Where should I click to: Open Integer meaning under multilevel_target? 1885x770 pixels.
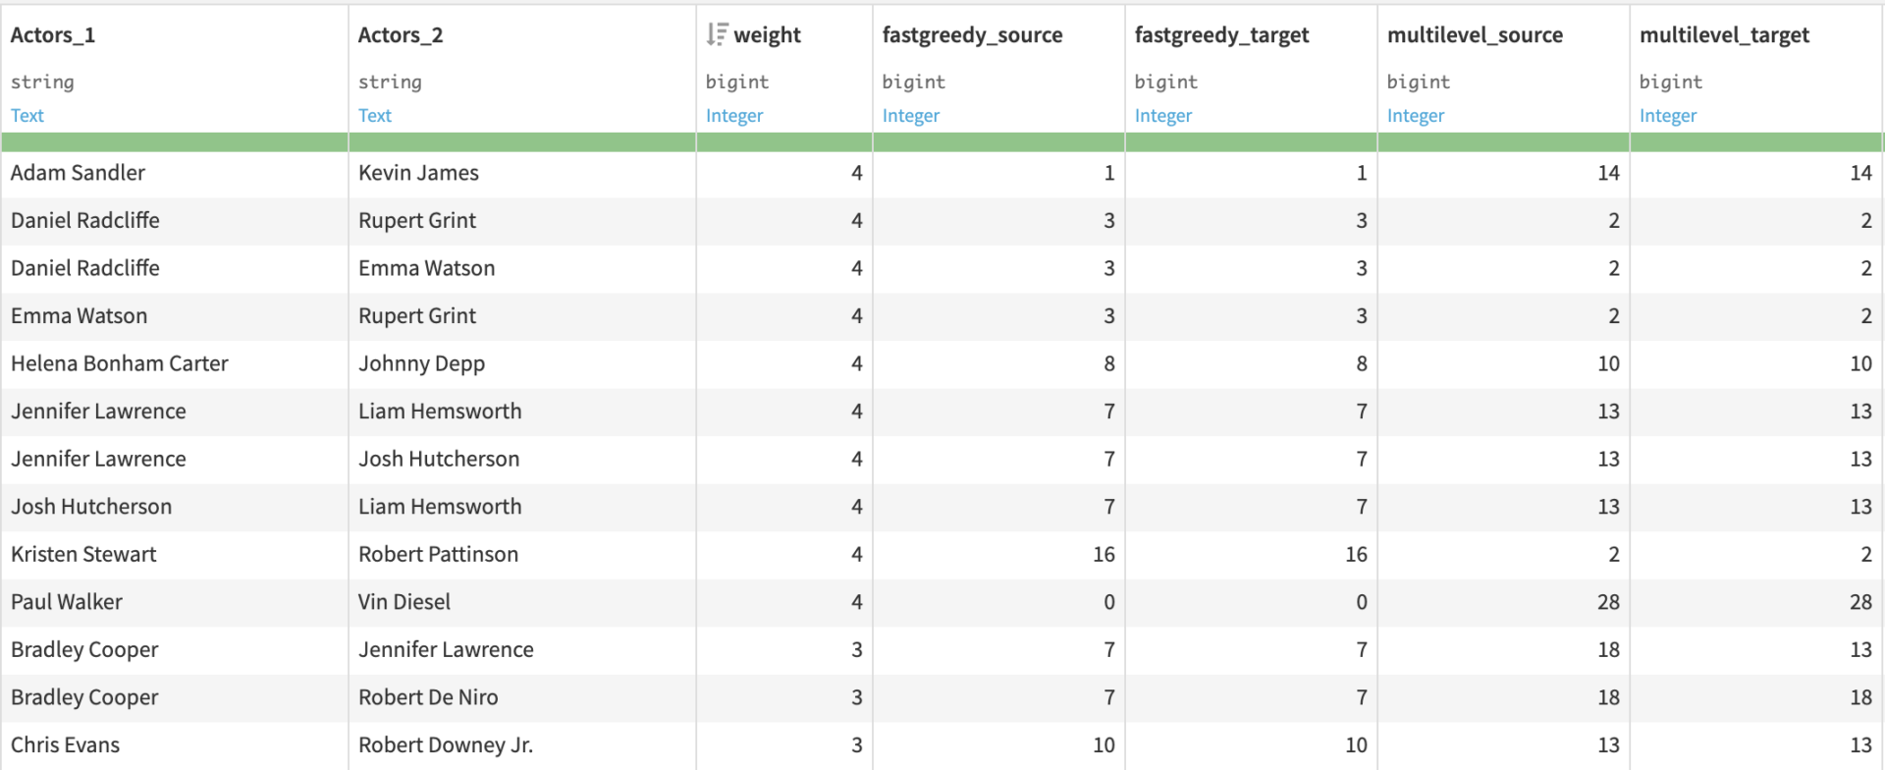coord(1668,116)
